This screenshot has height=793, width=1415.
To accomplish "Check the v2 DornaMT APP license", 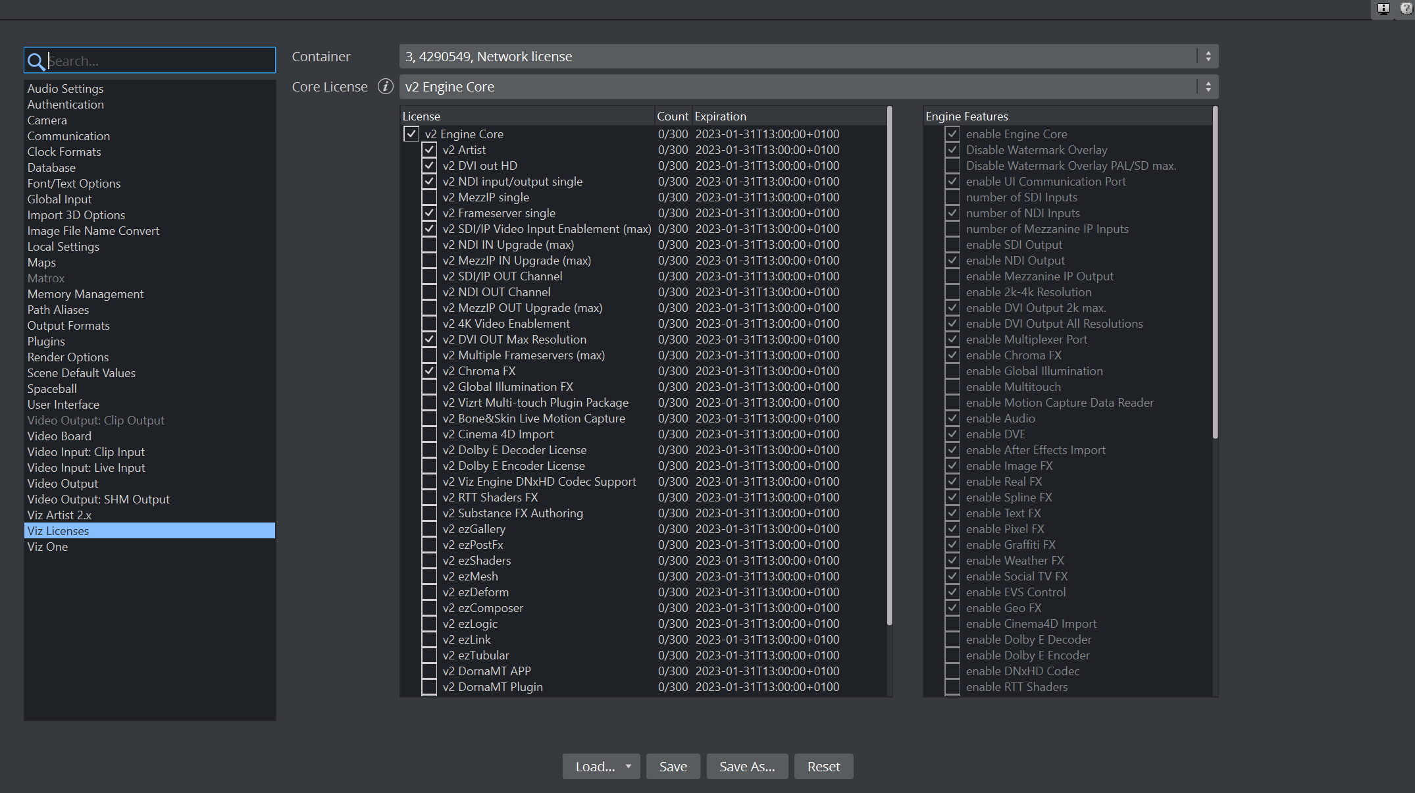I will [x=429, y=671].
